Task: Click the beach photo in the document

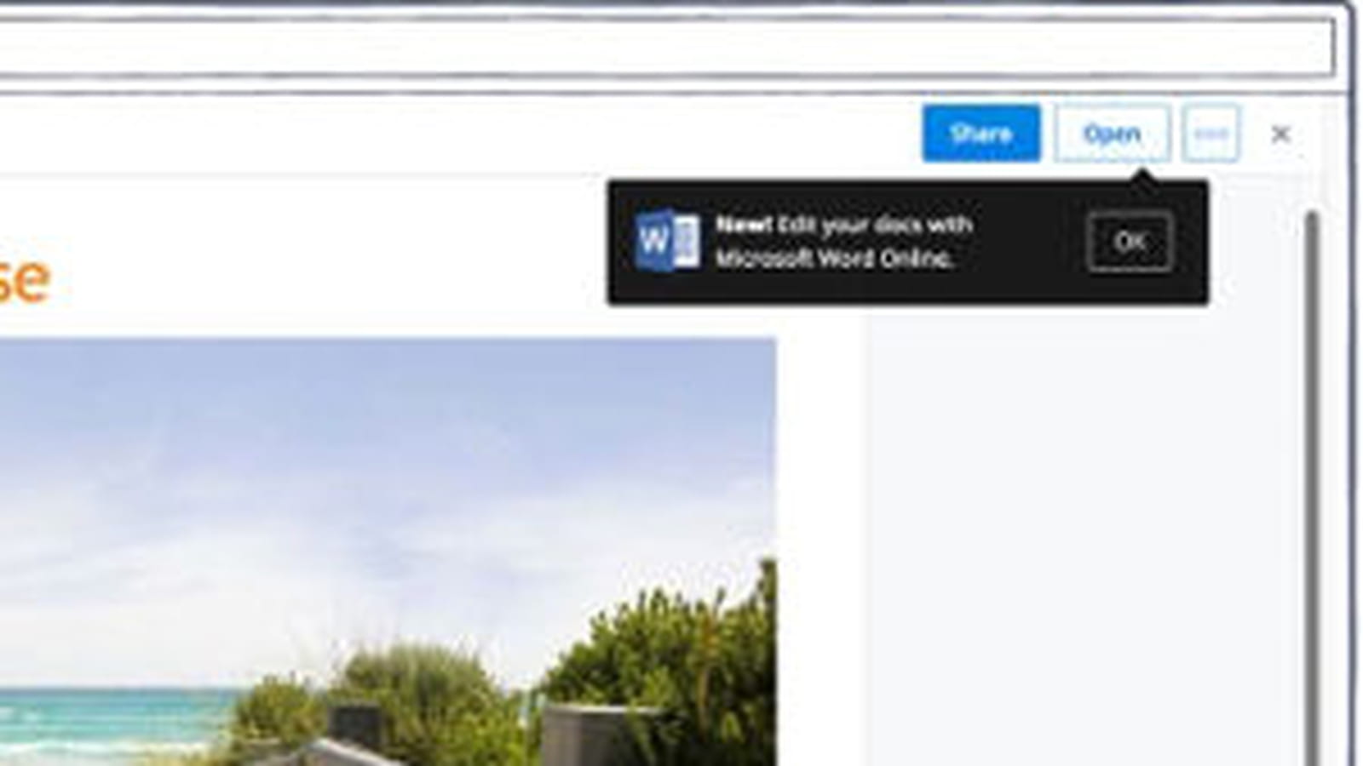Action: click(388, 552)
